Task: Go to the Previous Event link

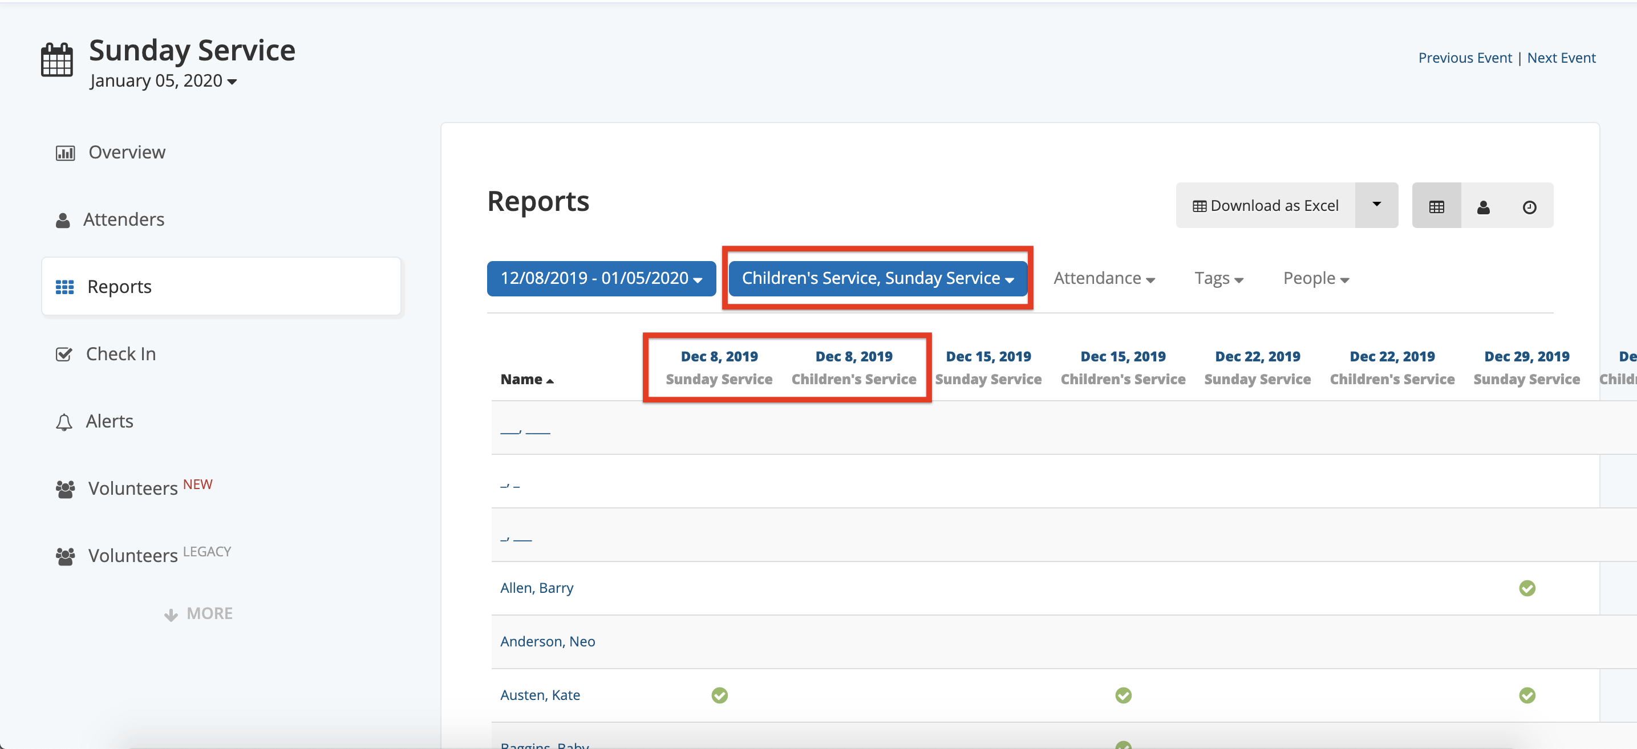Action: pos(1464,58)
